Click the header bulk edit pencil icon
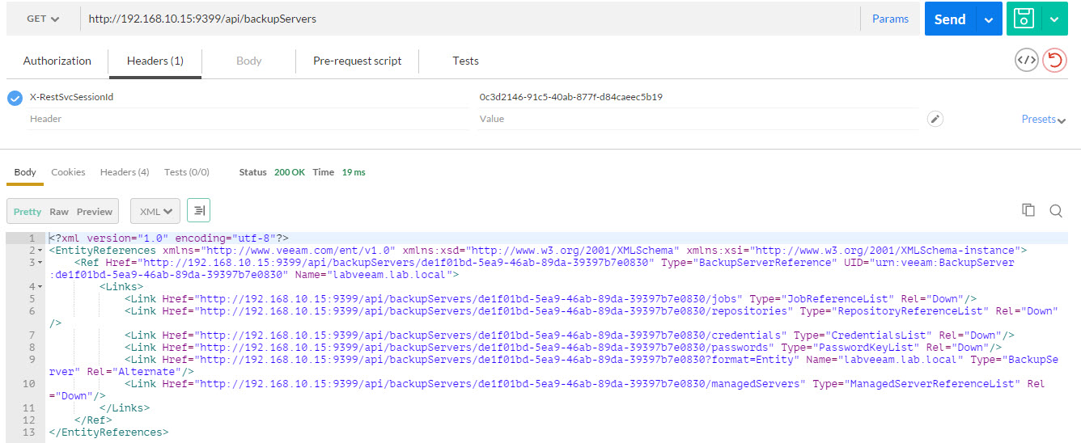This screenshot has height=443, width=1081. (x=935, y=119)
